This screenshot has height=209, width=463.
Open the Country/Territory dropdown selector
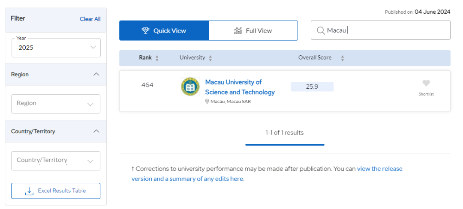(56, 161)
